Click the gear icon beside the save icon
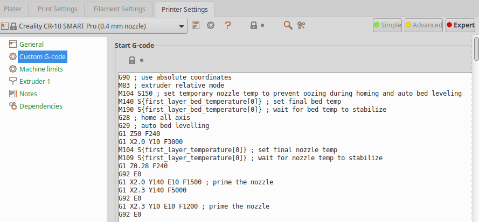The width and height of the screenshot is (479, 222). (x=211, y=25)
